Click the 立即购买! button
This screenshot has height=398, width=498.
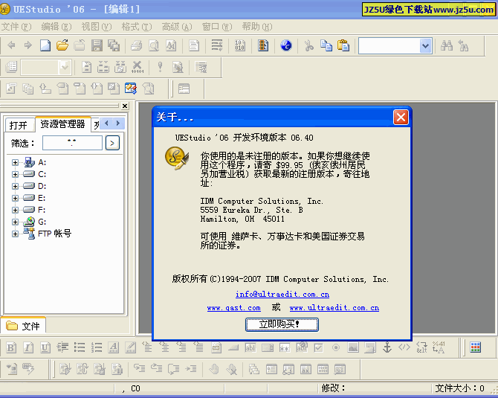(282, 324)
